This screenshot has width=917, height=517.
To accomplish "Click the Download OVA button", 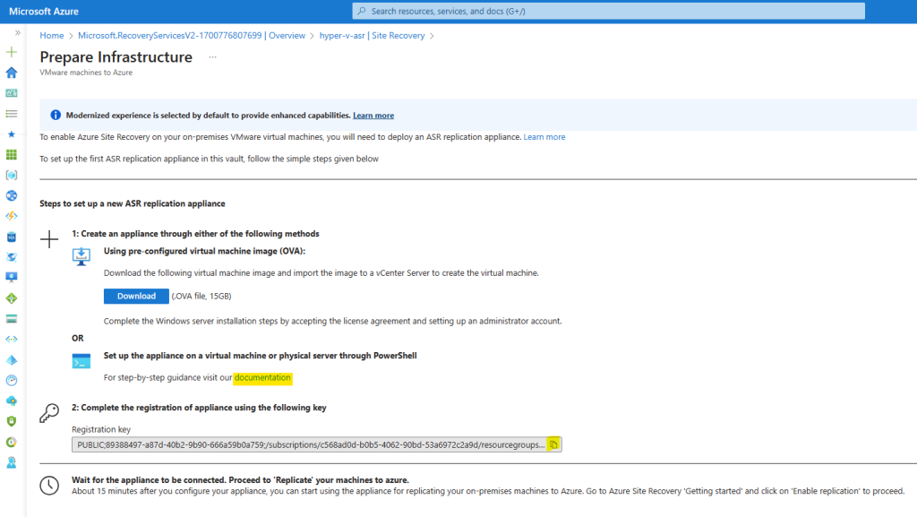I will (x=136, y=296).
